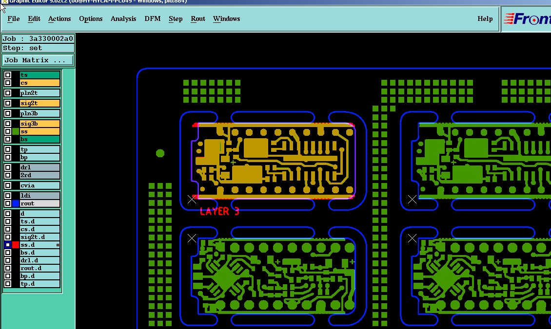Select the bp layer name
This screenshot has height=329, width=551.
[x=39, y=157]
